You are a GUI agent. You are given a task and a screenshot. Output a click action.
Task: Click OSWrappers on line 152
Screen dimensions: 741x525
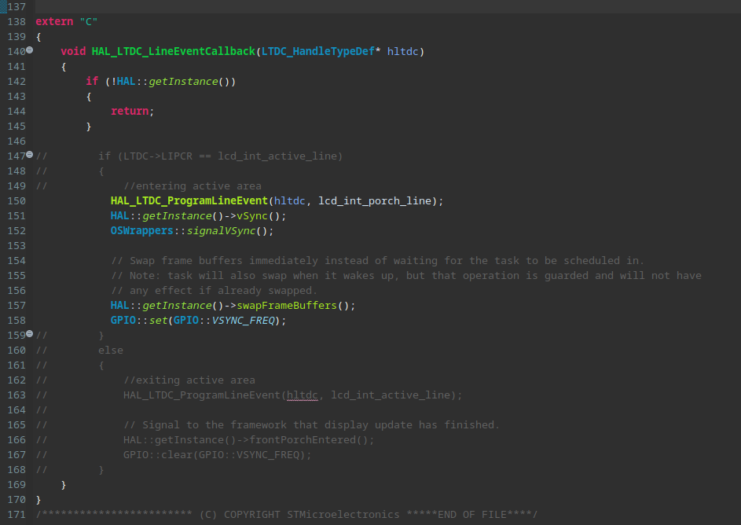coord(141,230)
